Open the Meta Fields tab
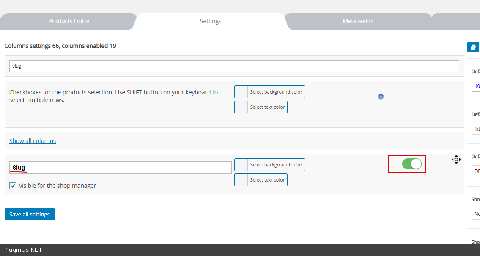 click(x=358, y=21)
